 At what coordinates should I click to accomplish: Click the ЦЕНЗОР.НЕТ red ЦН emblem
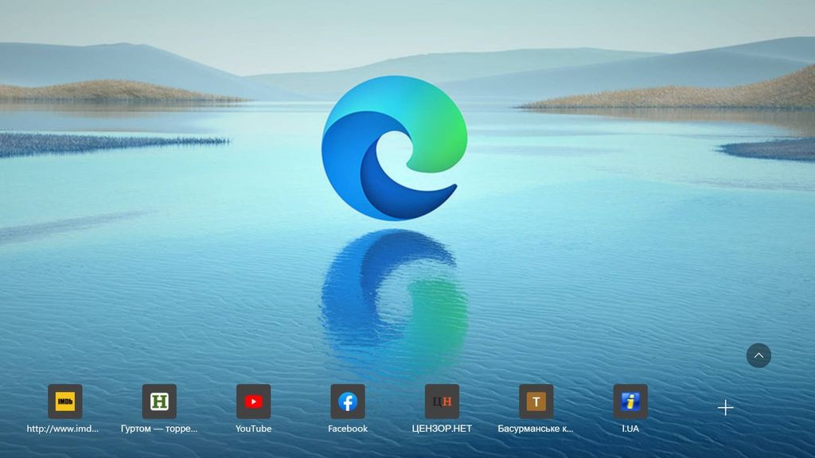(442, 402)
